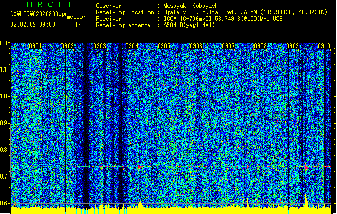Click the 0905 time marker
This screenshot has width=337, height=214.
164,46
